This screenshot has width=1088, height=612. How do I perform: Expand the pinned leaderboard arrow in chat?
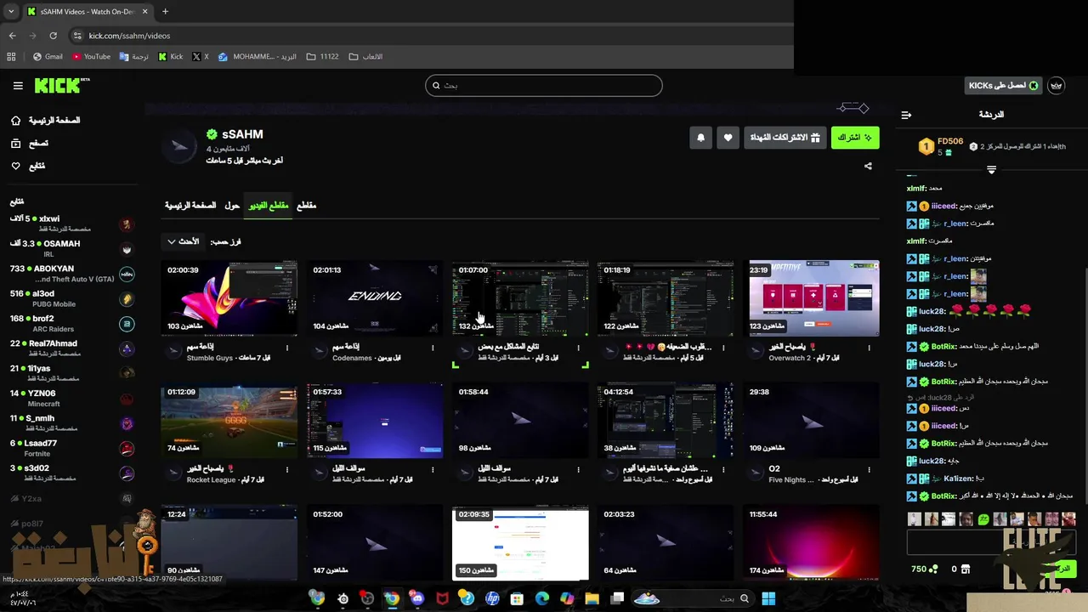pyautogui.click(x=991, y=170)
